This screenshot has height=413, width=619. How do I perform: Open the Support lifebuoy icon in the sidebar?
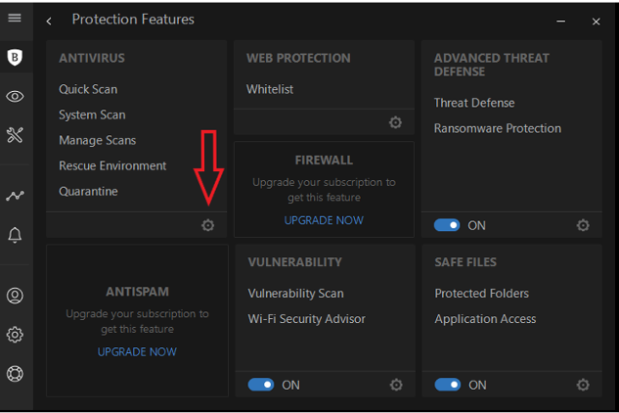coord(15,374)
